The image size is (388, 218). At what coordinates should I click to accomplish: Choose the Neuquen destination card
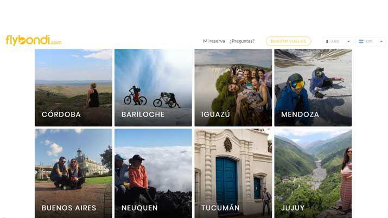coord(153,174)
